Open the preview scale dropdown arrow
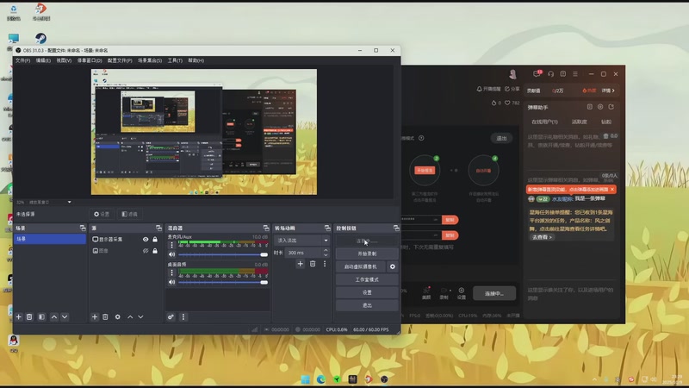The height and width of the screenshot is (388, 689). [x=69, y=203]
